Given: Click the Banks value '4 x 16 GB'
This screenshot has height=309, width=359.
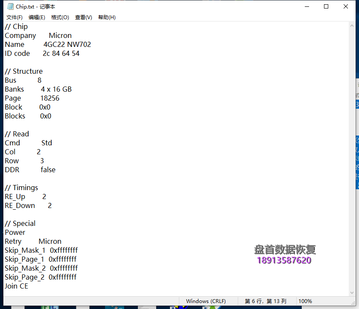Looking at the screenshot, I should (x=56, y=89).
